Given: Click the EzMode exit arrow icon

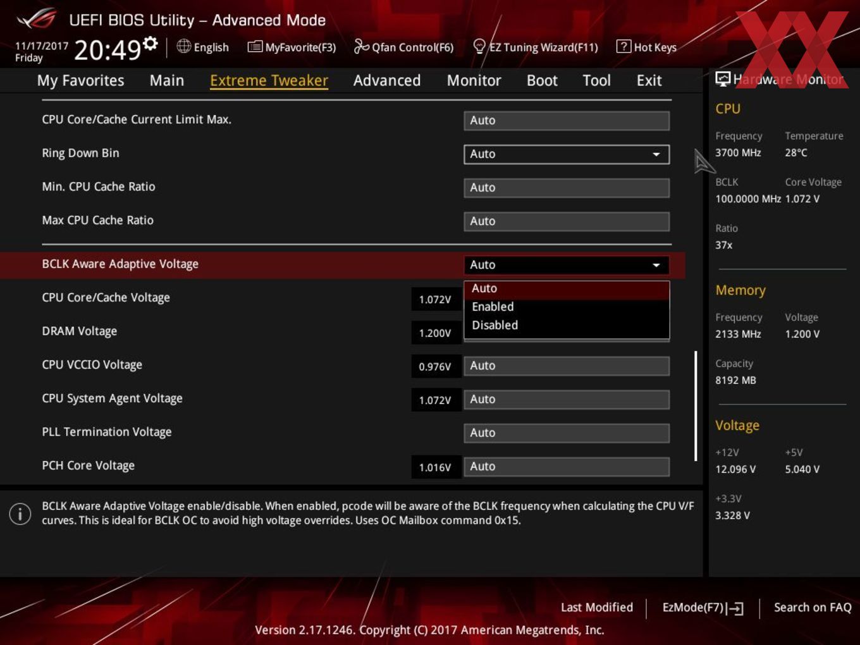Looking at the screenshot, I should coord(735,608).
